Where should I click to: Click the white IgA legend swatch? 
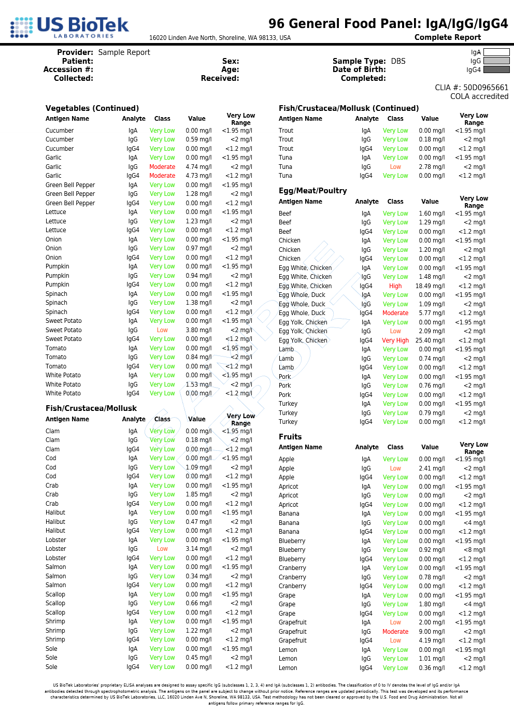click(496, 52)
